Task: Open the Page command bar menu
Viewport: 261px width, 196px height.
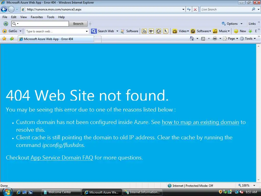Action: click(x=230, y=39)
